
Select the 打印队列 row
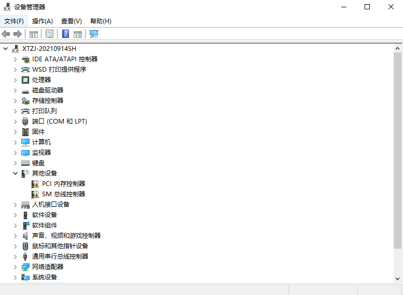(x=45, y=111)
